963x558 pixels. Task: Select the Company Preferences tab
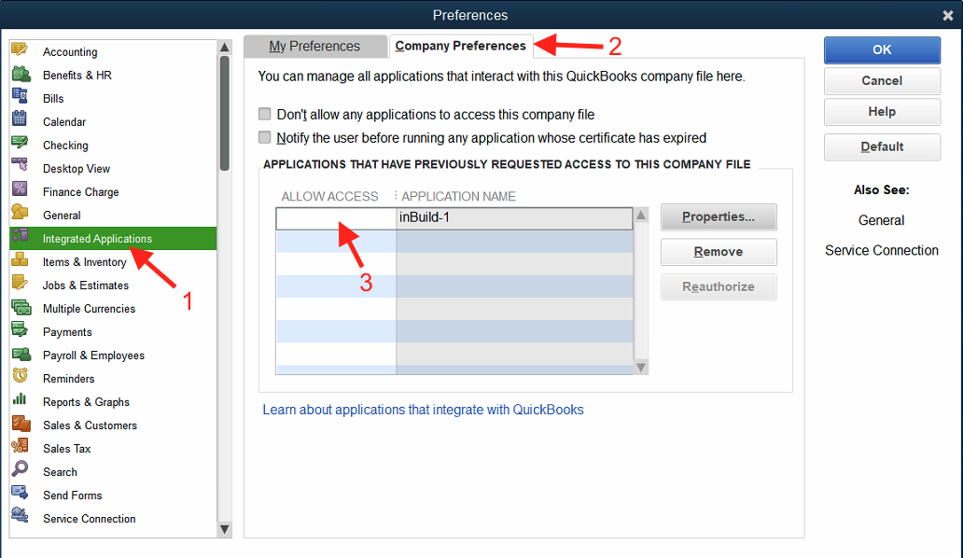coord(460,46)
